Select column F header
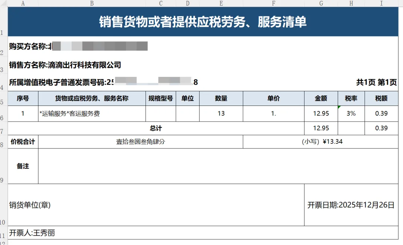 (x=274, y=3)
